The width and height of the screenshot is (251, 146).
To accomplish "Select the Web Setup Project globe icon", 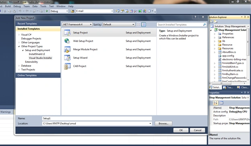I will pos(67,41).
